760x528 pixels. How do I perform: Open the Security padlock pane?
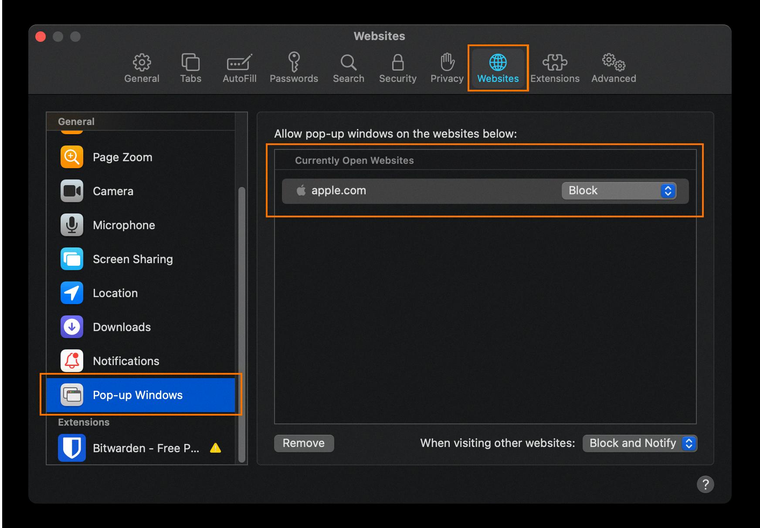point(397,68)
